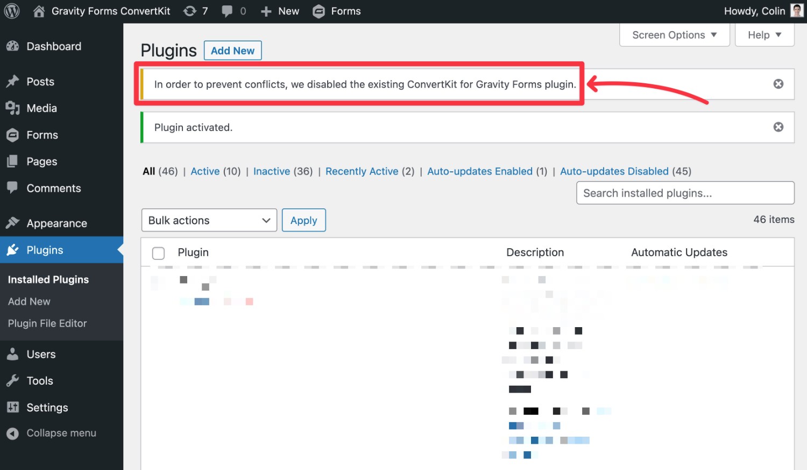Viewport: 807px width, 470px height.
Task: Click the Search installed plugins field
Action: click(685, 193)
